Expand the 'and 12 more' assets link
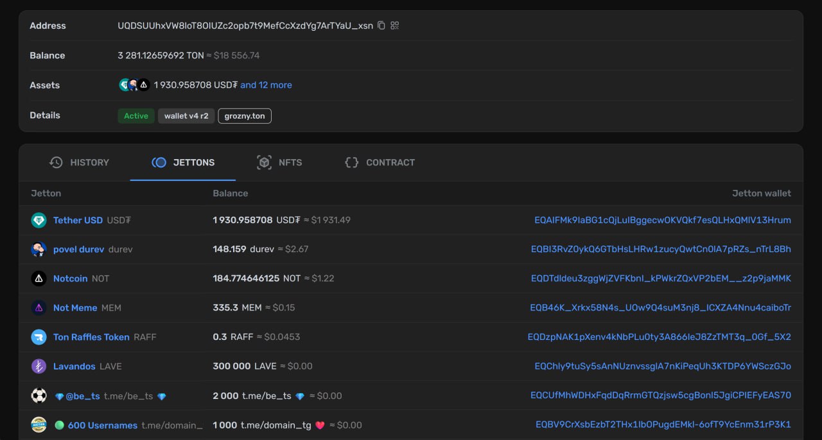Image resolution: width=822 pixels, height=440 pixels. point(266,85)
